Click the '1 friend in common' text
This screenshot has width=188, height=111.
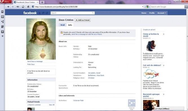[34, 105]
